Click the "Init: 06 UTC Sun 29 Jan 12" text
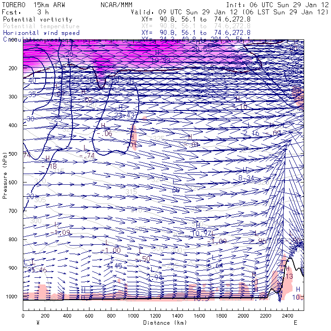The width and height of the screenshot is (331, 331). 277,5
